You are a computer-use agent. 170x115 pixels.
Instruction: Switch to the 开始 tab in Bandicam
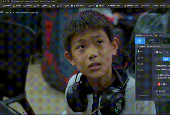tap(159, 52)
